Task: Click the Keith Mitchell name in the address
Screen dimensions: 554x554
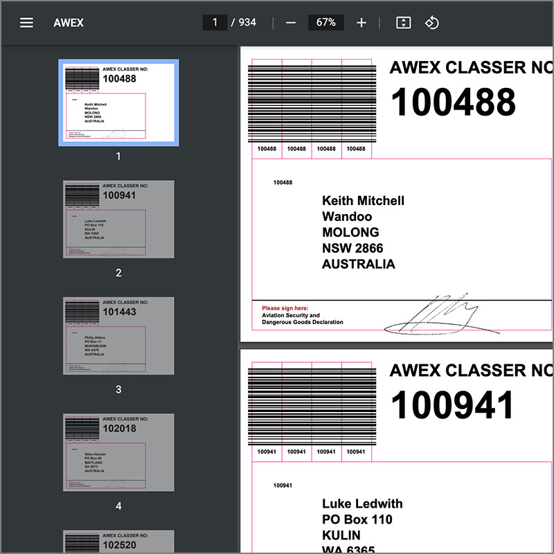Action: point(363,201)
